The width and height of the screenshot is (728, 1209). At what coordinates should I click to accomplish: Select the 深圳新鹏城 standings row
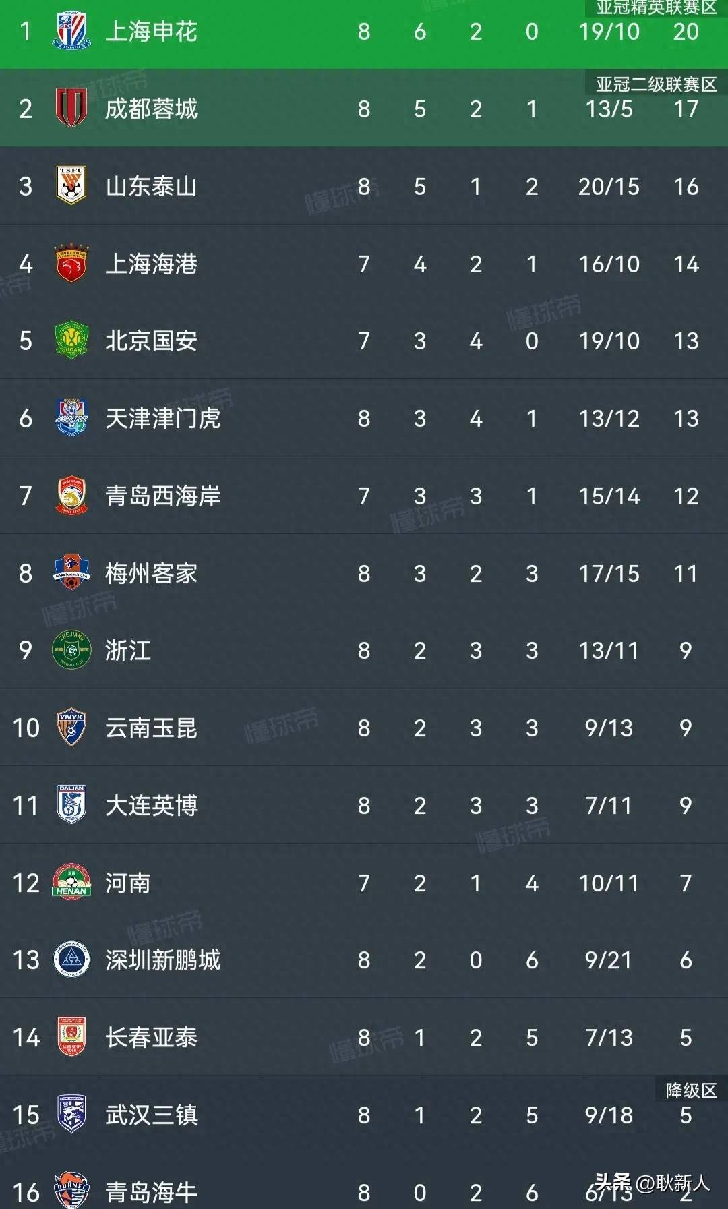click(364, 961)
